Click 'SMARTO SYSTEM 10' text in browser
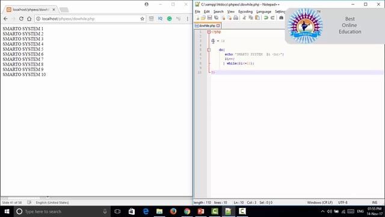Screen dimensions: 385x217 click(24, 74)
